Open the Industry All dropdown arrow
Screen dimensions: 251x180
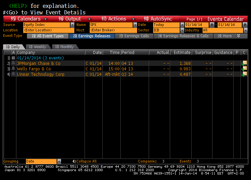(246, 30)
